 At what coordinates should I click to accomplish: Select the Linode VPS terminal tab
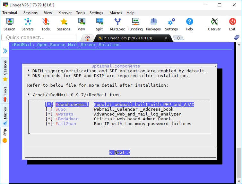point(128,38)
